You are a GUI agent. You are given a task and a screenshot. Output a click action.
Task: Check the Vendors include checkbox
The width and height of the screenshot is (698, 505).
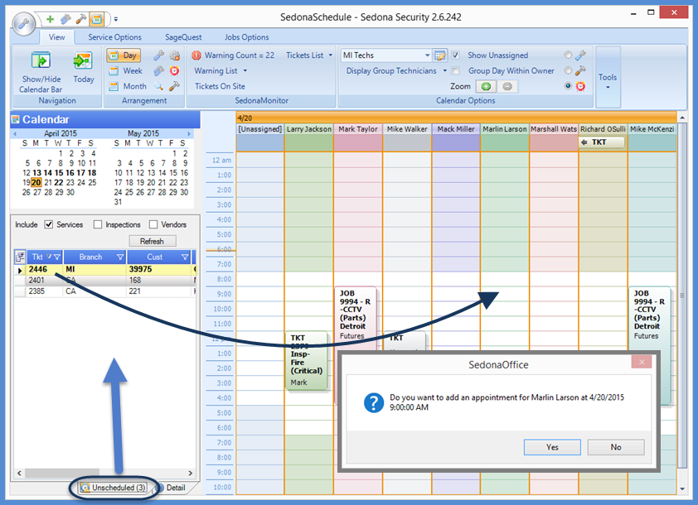point(153,224)
